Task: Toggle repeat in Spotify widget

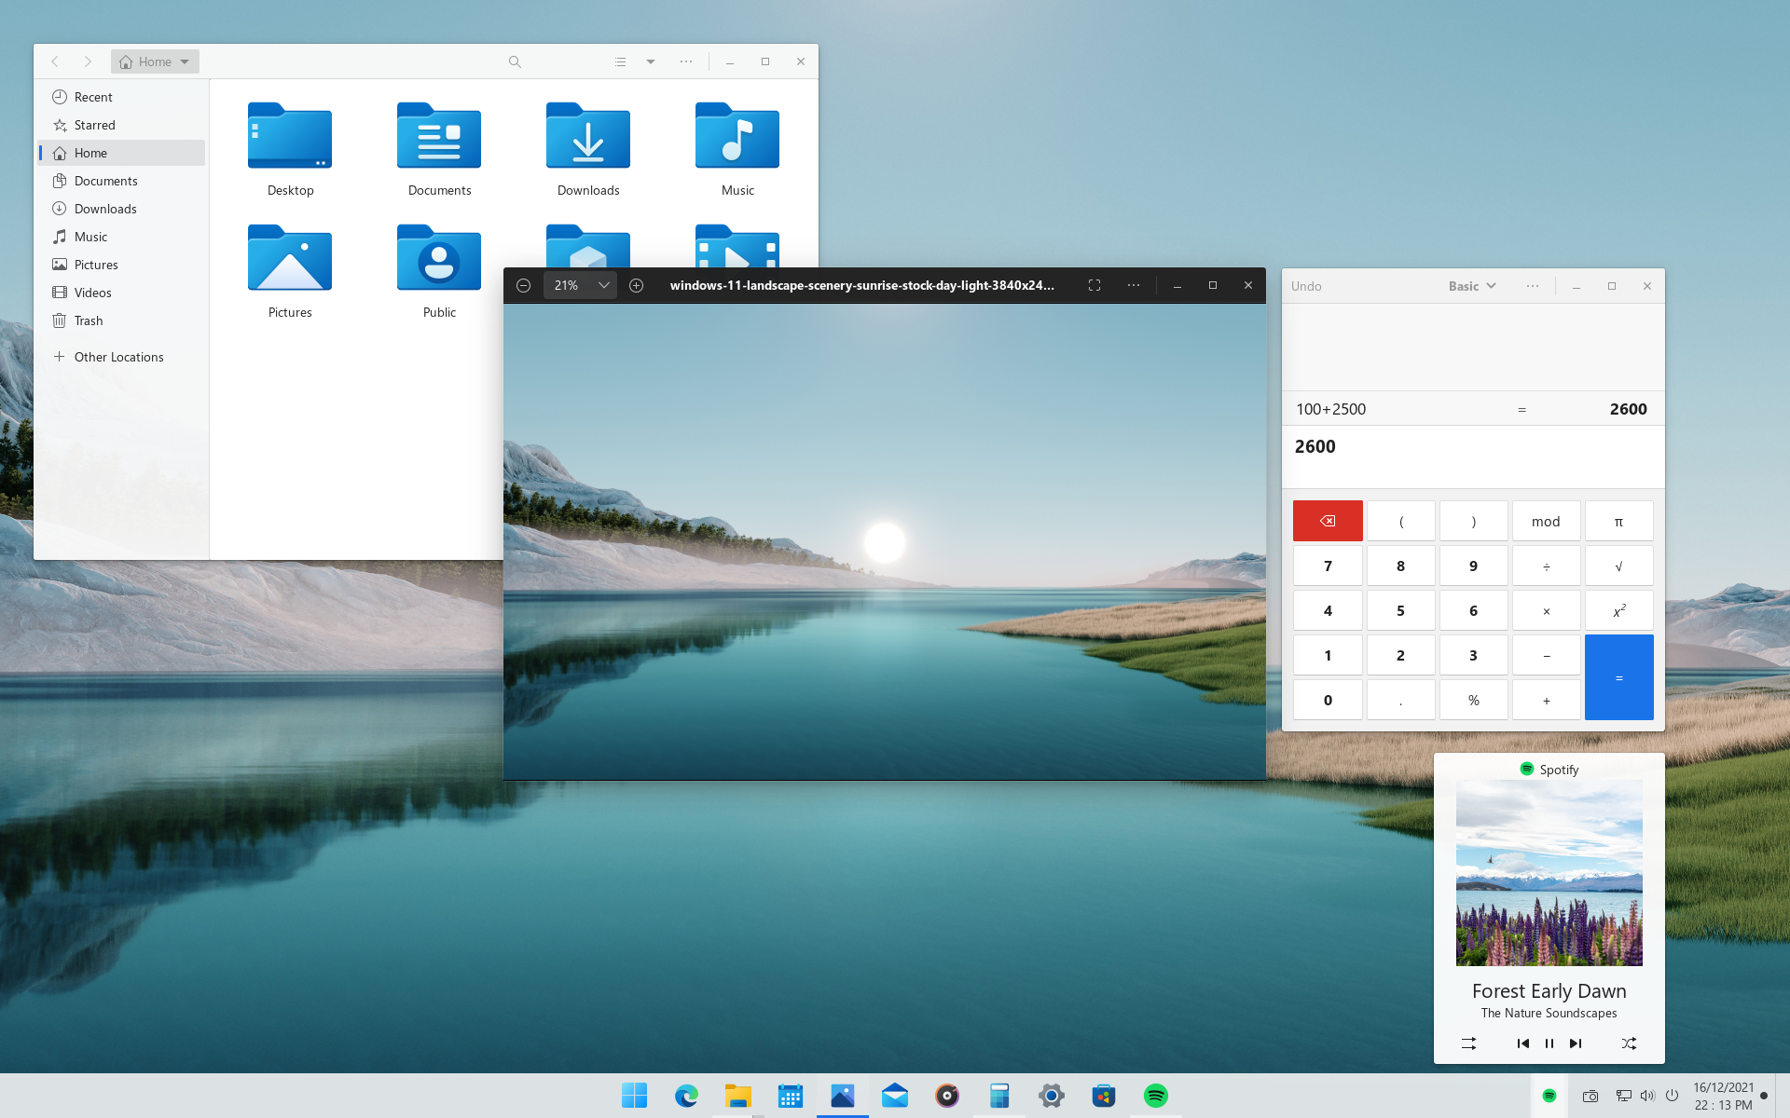Action: tap(1468, 1043)
